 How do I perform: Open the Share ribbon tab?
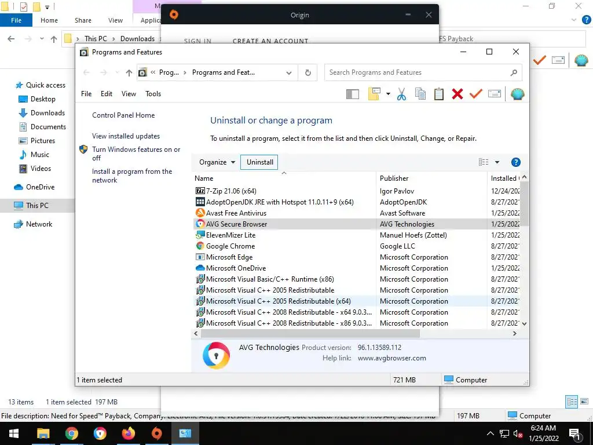(x=83, y=20)
